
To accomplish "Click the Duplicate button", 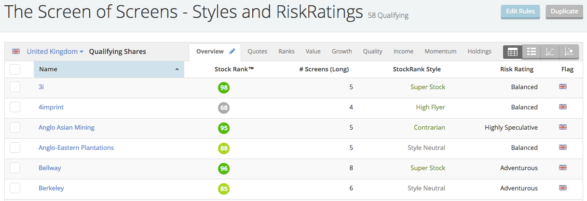I will (564, 12).
